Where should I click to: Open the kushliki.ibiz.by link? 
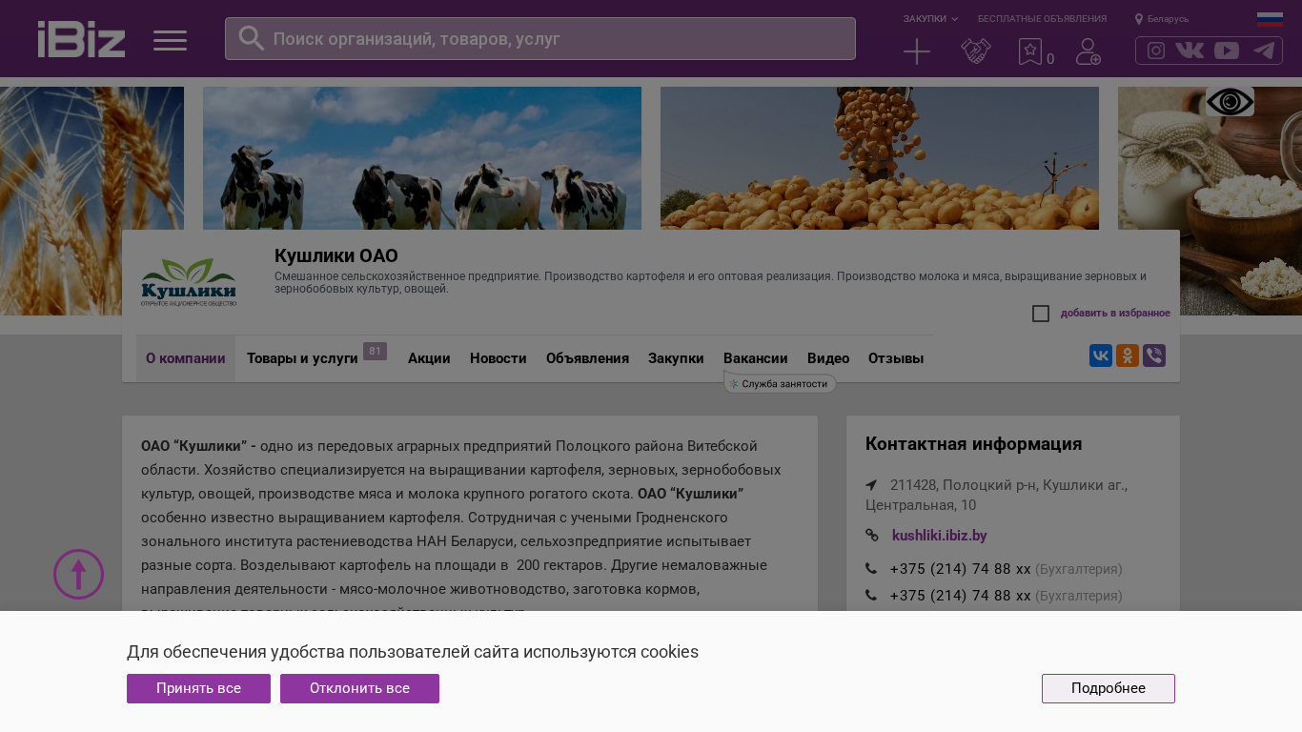point(939,536)
